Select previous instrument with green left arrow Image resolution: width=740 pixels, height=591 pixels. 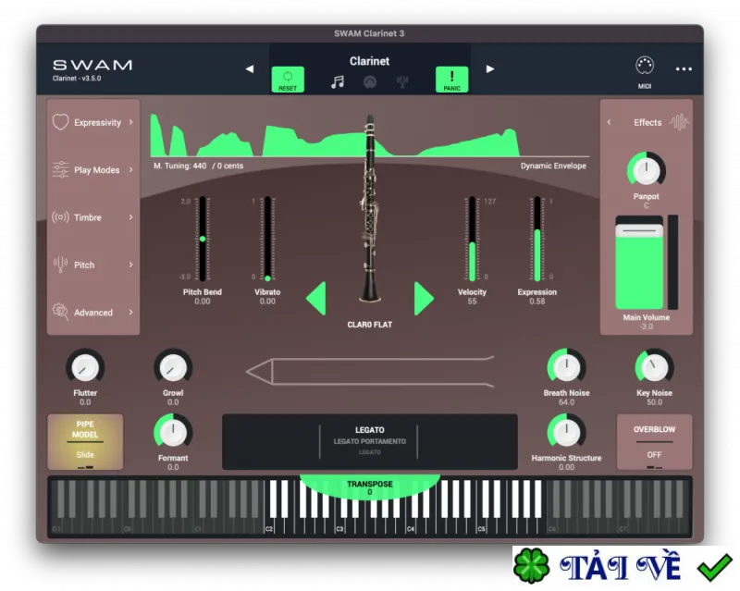pos(316,299)
